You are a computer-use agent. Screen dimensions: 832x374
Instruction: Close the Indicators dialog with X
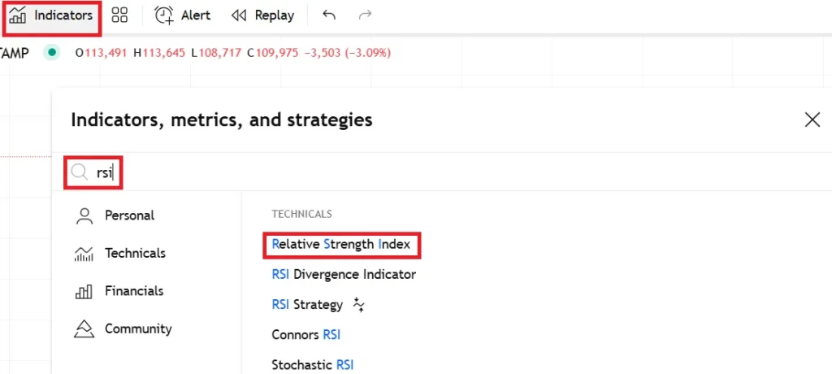pos(812,120)
